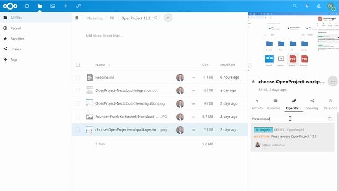Open the Photos app icon

pos(52,6)
